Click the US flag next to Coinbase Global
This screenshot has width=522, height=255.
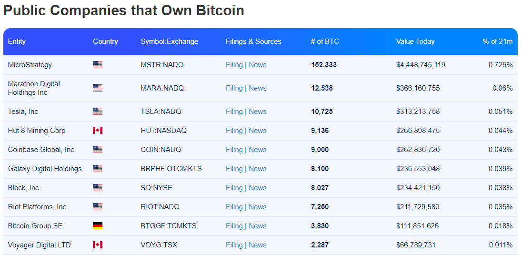[x=98, y=149]
